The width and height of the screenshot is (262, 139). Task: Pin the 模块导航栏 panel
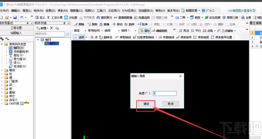tap(28, 23)
